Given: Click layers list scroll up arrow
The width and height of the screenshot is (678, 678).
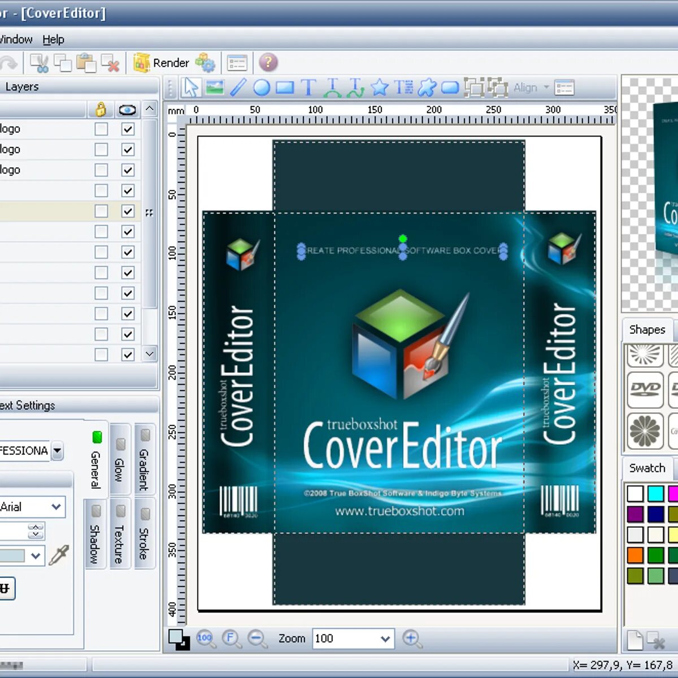Looking at the screenshot, I should [x=149, y=108].
